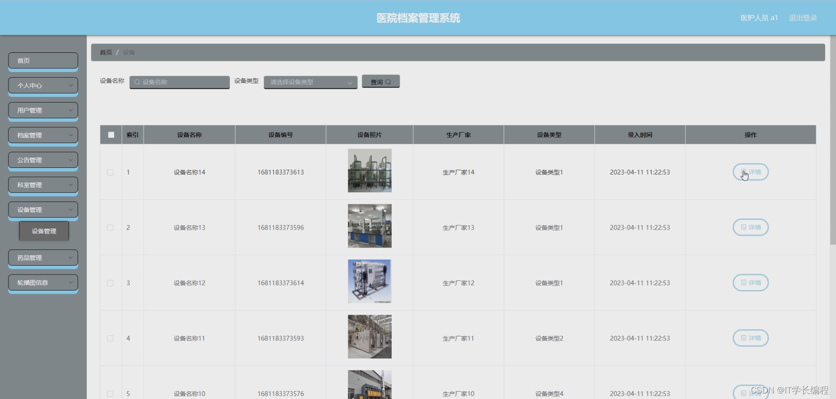
Task: Expand the 轮播图信息 sidebar menu
Action: pyautogui.click(x=43, y=283)
